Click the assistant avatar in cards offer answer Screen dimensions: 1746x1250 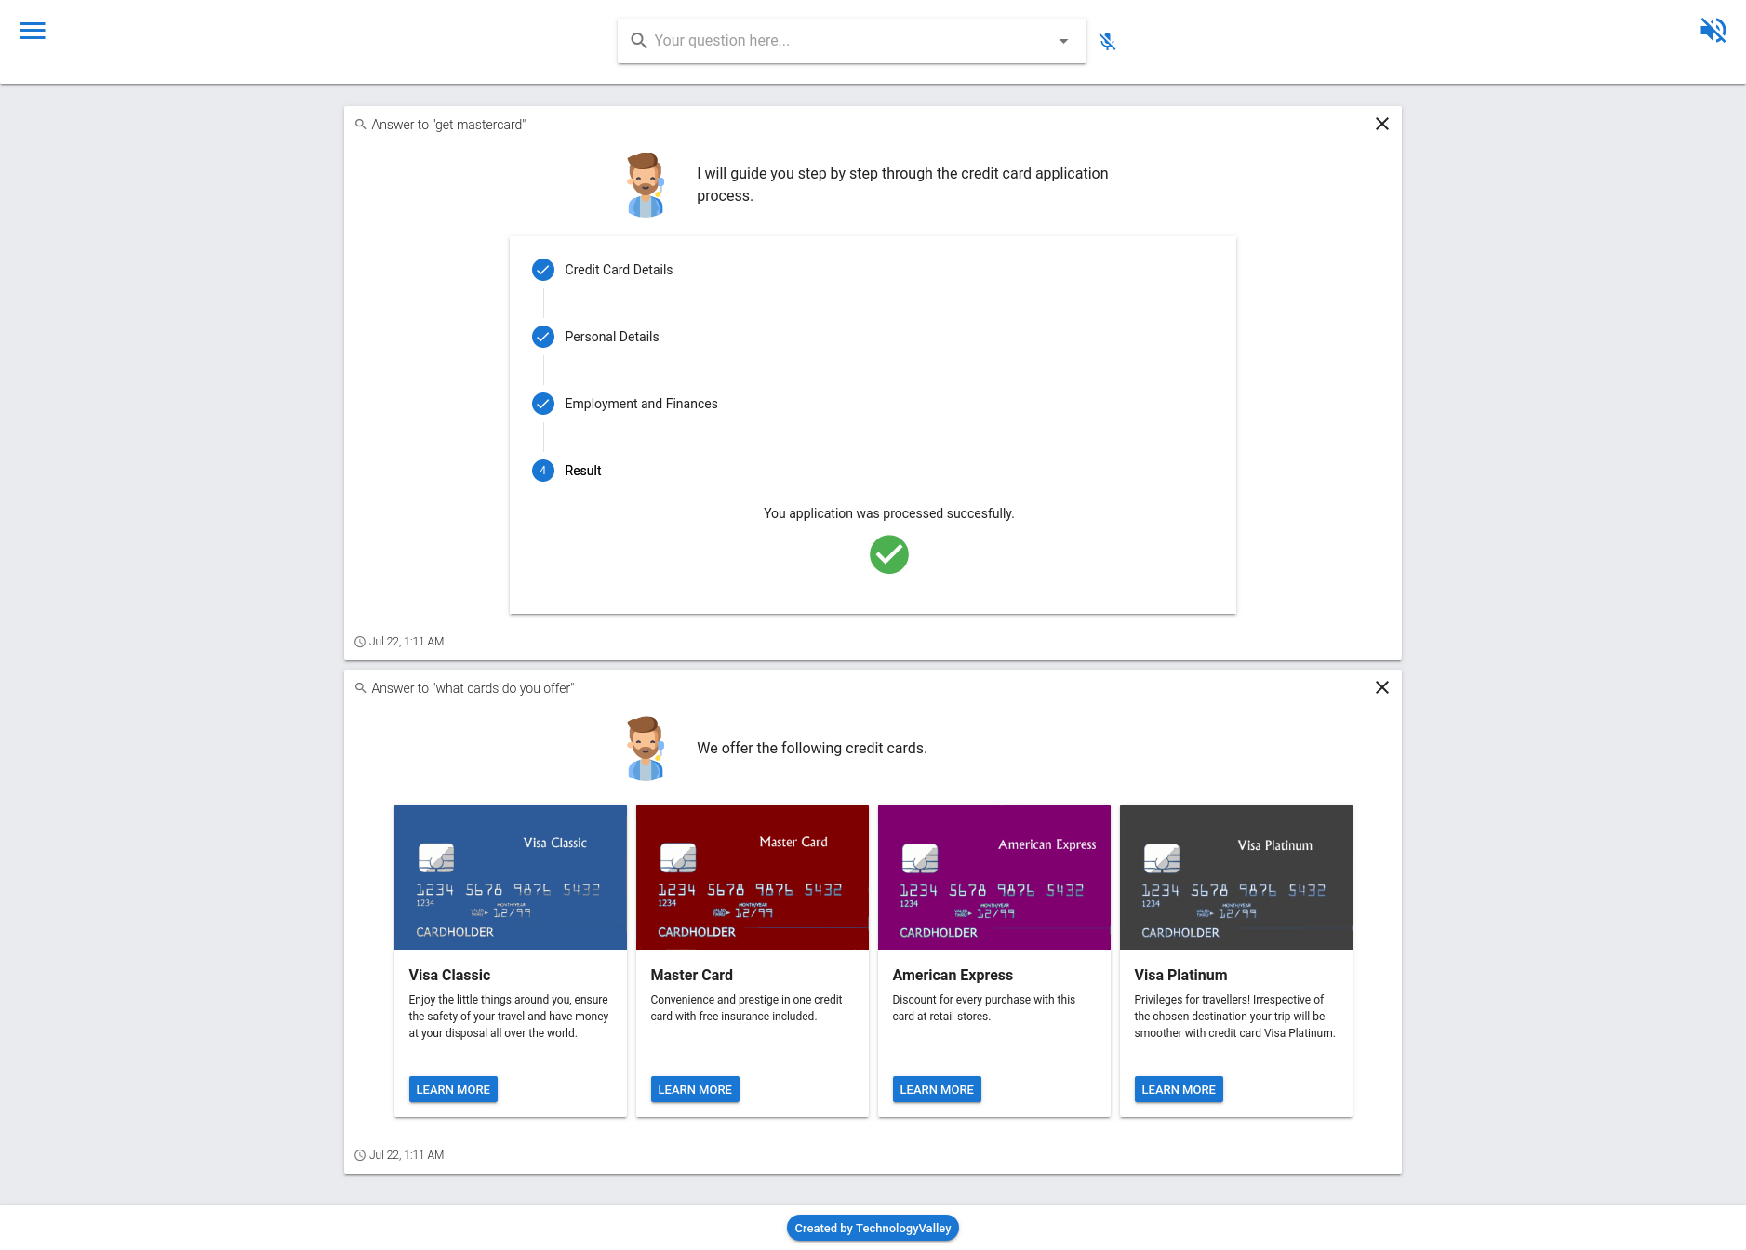coord(646,749)
